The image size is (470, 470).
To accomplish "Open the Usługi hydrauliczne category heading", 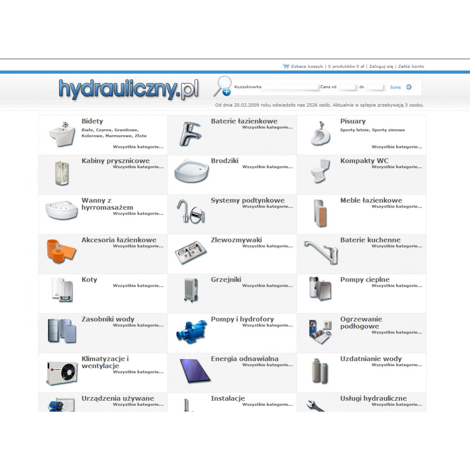I will [373, 398].
